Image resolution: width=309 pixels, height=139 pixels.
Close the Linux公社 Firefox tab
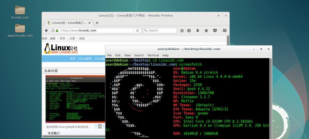point(89,23)
